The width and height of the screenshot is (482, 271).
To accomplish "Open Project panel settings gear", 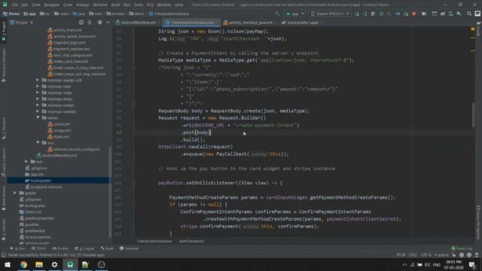I will [x=99, y=23].
